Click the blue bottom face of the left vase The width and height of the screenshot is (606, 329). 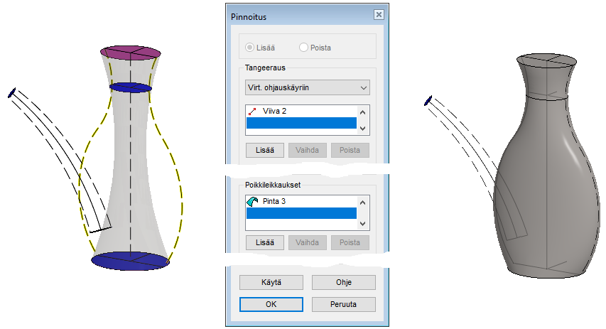[x=130, y=260]
